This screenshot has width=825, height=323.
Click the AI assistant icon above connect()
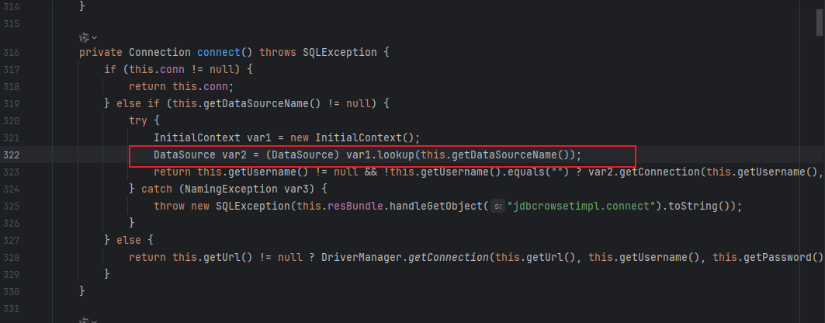click(84, 37)
